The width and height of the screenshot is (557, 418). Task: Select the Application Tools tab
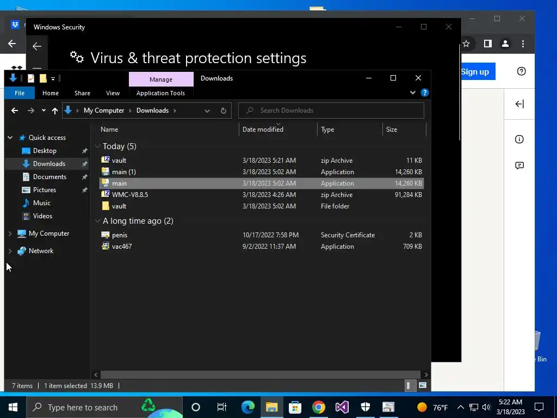click(x=160, y=93)
